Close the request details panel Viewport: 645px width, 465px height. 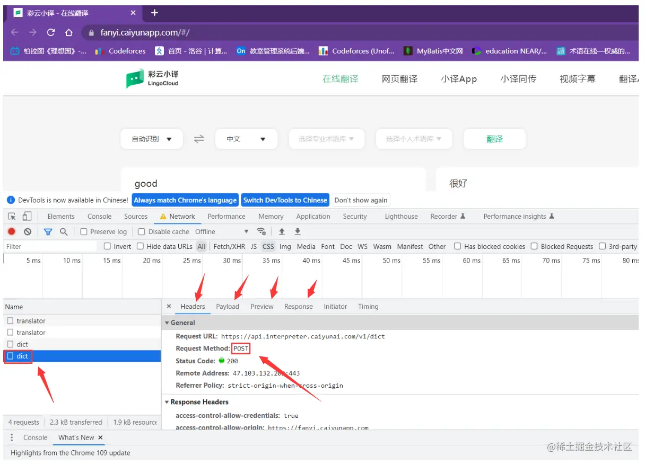pos(169,306)
